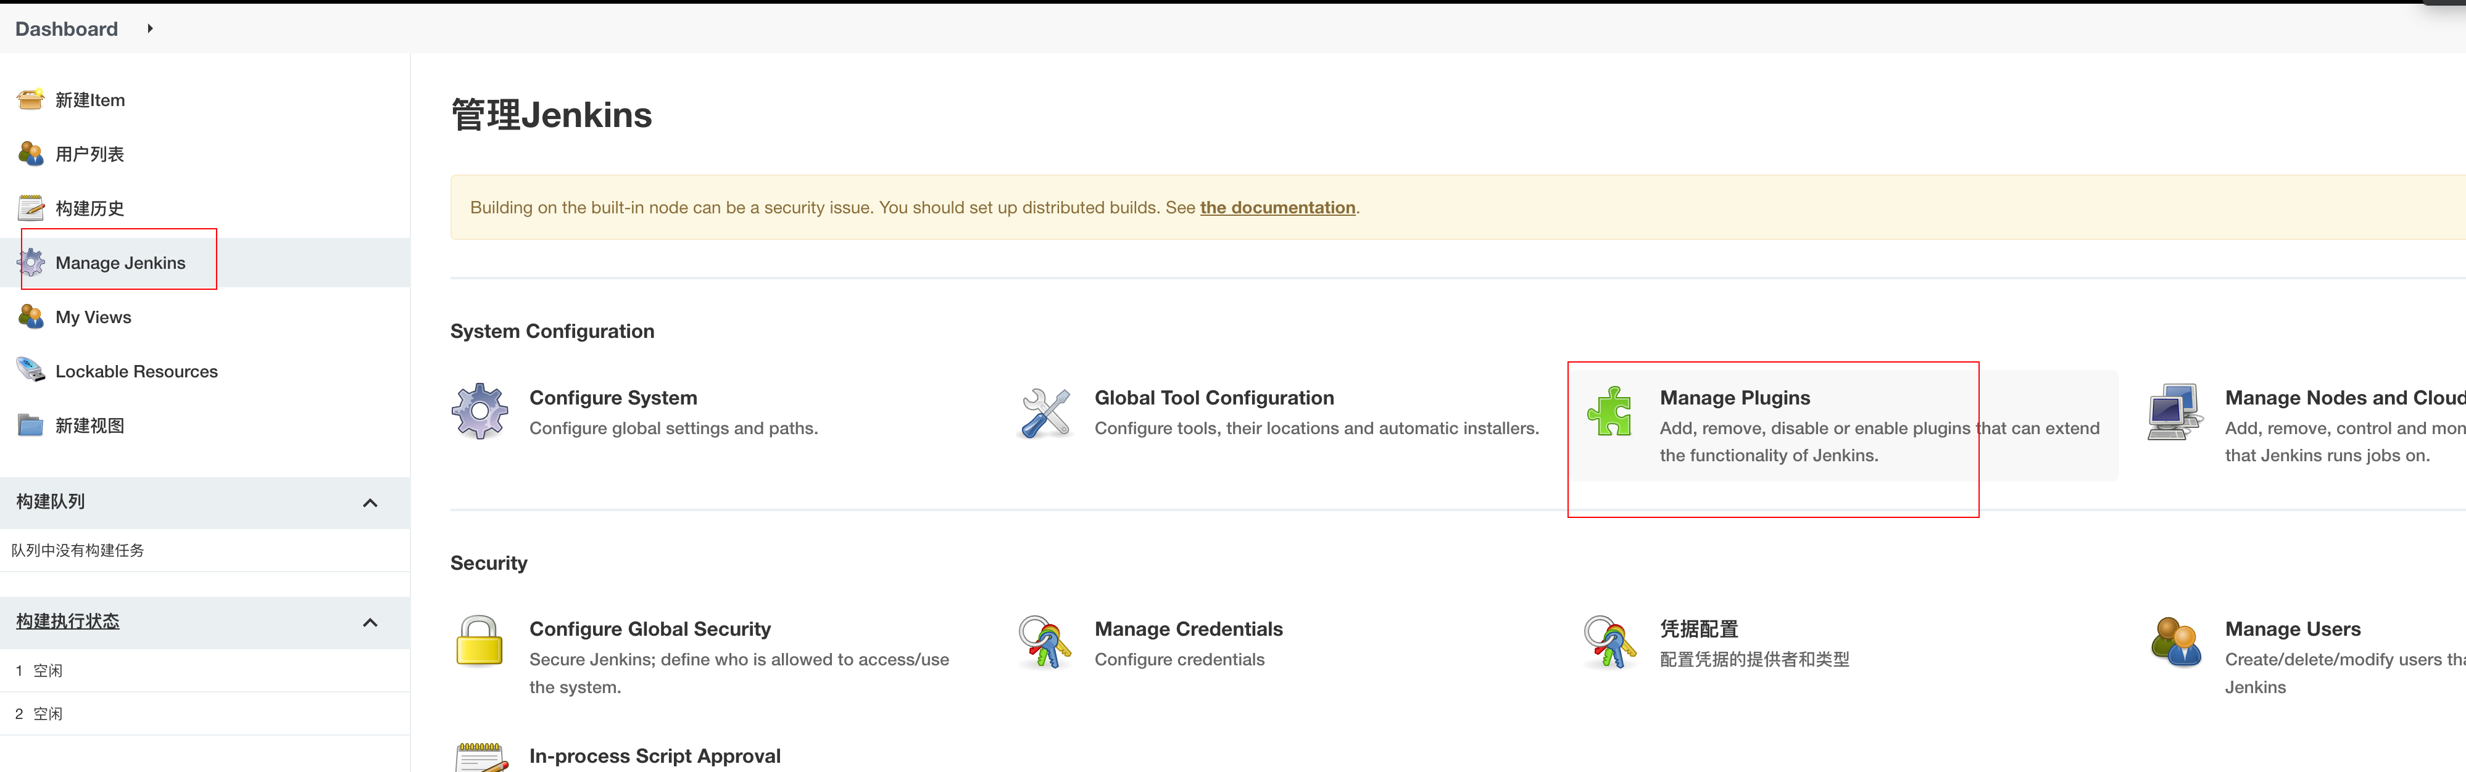The height and width of the screenshot is (772, 2466).
Task: Expand the Dashboard breadcrumb arrow
Action: tap(149, 29)
